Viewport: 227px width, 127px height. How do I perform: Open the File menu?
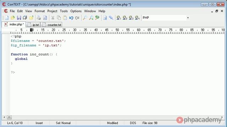click(12, 11)
